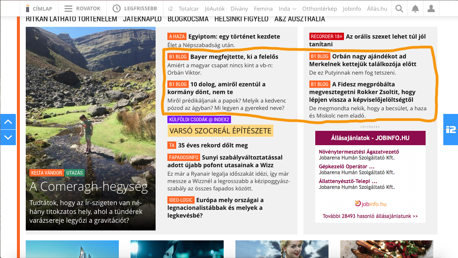Open Sunyi szabályváltoztatással Wizz article
458x258 pixels.
[x=225, y=161]
